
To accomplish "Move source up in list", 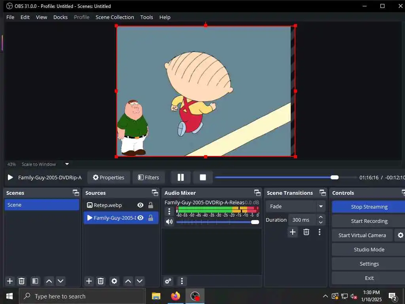I will [x=128, y=281].
